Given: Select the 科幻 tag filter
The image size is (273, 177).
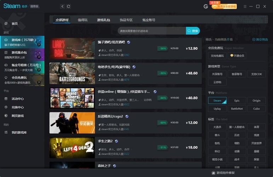Looking at the screenshot, I should [217, 151].
